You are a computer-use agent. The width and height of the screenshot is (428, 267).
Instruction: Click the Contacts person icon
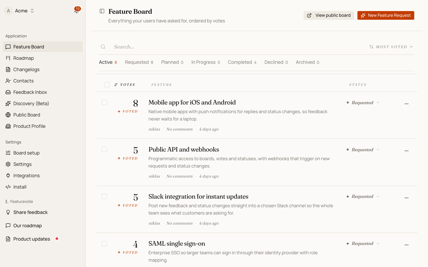click(8, 81)
